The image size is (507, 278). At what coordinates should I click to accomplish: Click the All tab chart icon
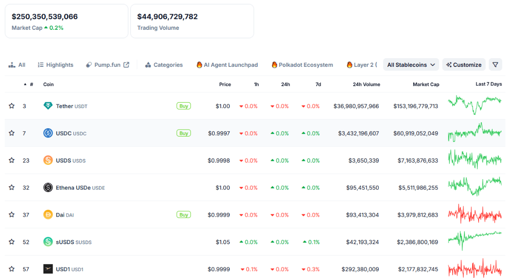(x=12, y=65)
